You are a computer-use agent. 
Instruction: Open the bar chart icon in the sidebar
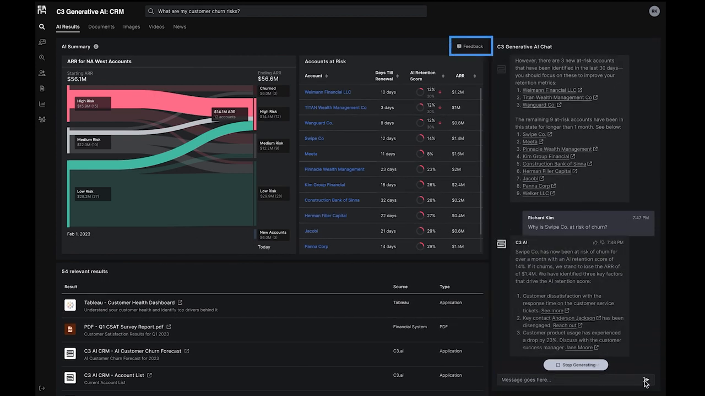[x=42, y=103]
